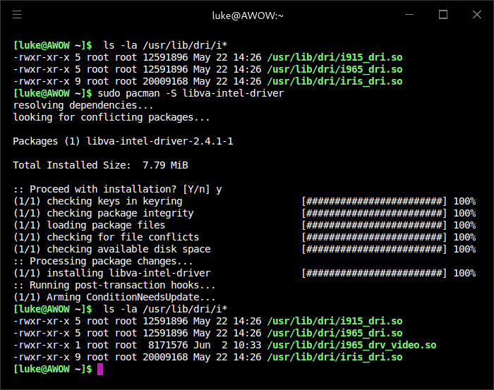This screenshot has width=494, height=390.
Task: Open the terminal hamburger menu
Action: [x=17, y=15]
